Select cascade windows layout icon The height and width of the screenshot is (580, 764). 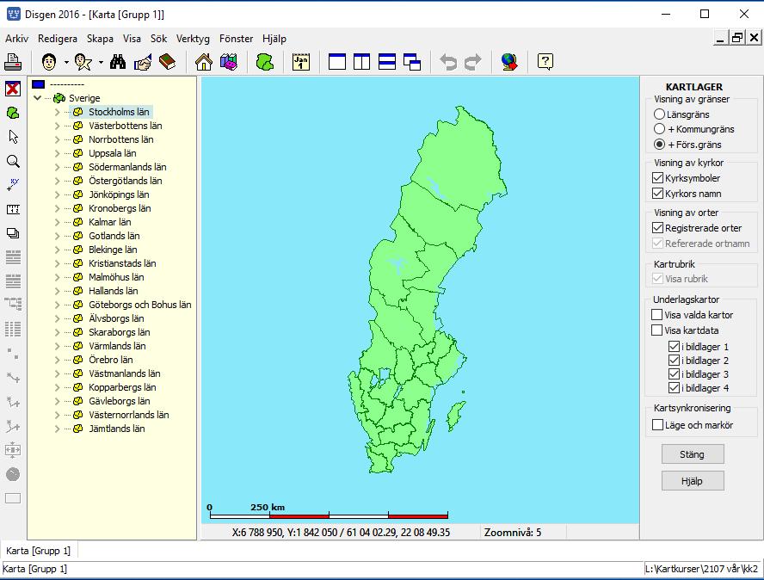[412, 62]
